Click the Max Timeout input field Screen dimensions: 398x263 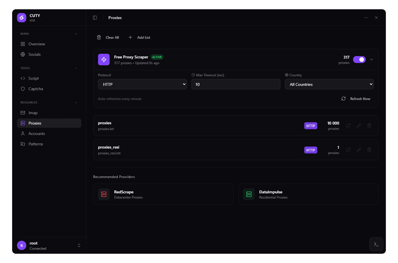[x=236, y=84]
